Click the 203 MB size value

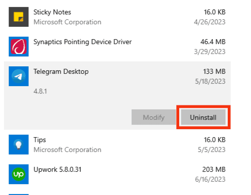point(214,169)
